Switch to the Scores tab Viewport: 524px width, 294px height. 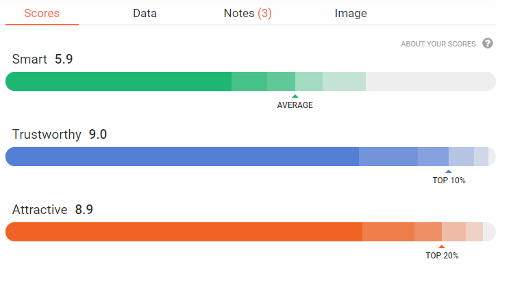42,14
